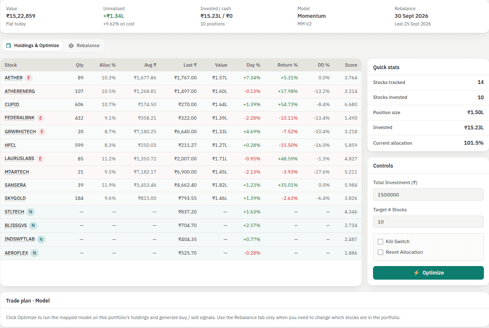Image resolution: width=489 pixels, height=328 pixels.
Task: Open the AETHER stock link
Action: pos(14,78)
